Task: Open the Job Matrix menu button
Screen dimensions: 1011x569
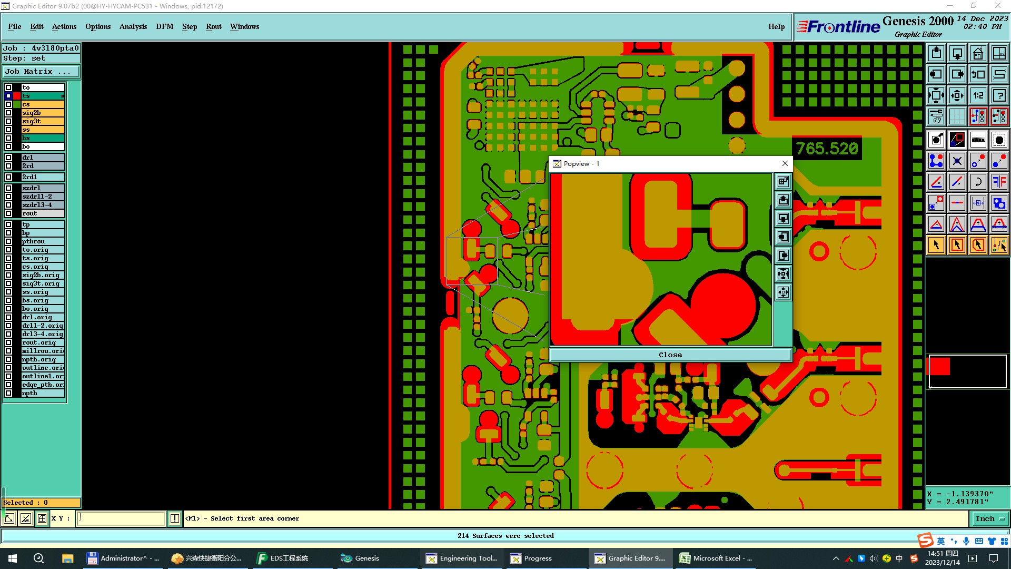Action: 41,72
